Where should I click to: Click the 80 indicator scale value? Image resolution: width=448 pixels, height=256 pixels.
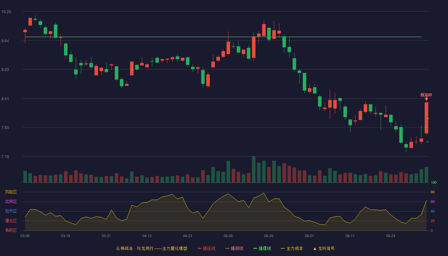[x=433, y=192]
